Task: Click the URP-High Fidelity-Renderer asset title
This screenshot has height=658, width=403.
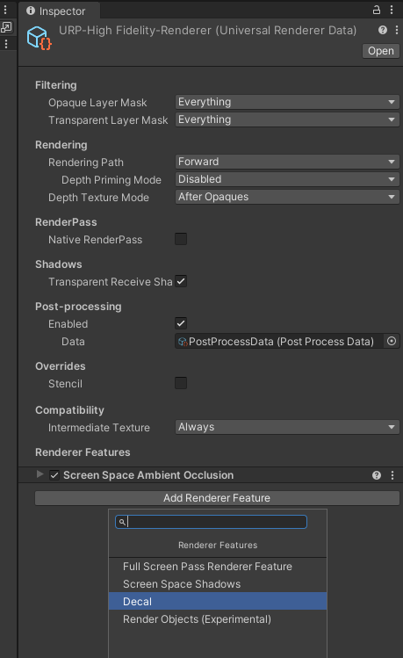Action: [x=207, y=30]
